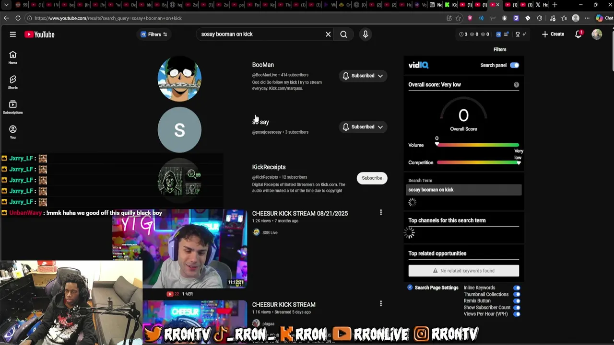The width and height of the screenshot is (614, 345).
Task: Open the so say channel name link
Action: [260, 122]
